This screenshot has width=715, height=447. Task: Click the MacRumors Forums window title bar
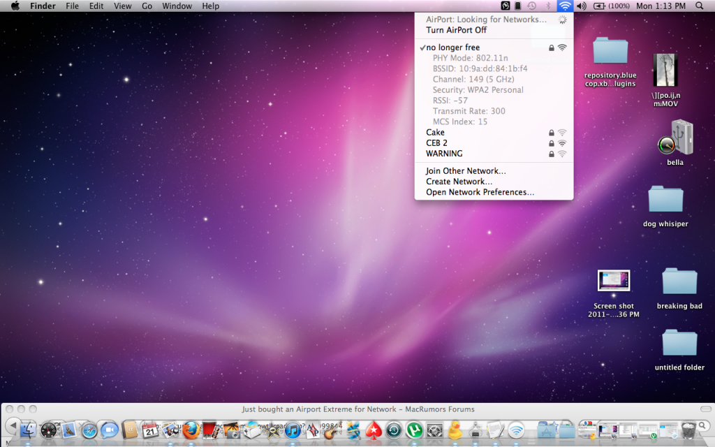(x=358, y=409)
